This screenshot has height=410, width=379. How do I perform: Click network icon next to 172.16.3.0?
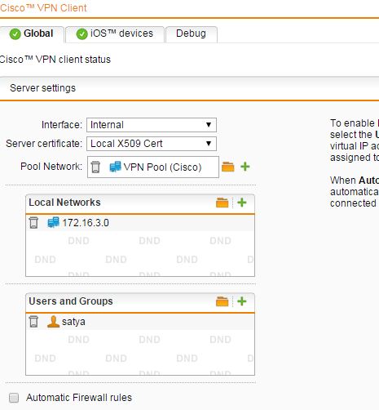(53, 222)
